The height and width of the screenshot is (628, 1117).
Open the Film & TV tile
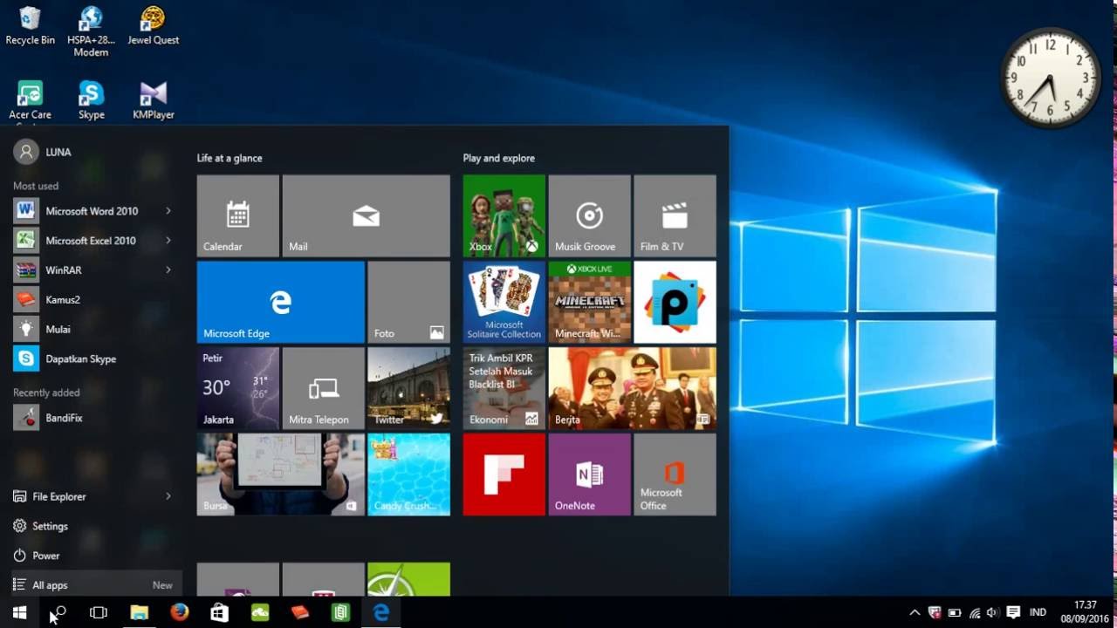[x=675, y=216]
